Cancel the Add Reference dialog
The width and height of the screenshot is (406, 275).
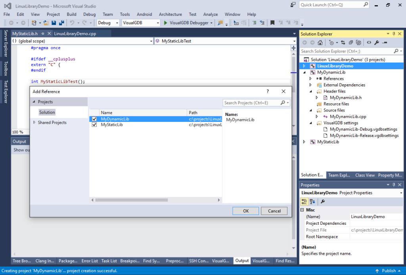click(274, 211)
